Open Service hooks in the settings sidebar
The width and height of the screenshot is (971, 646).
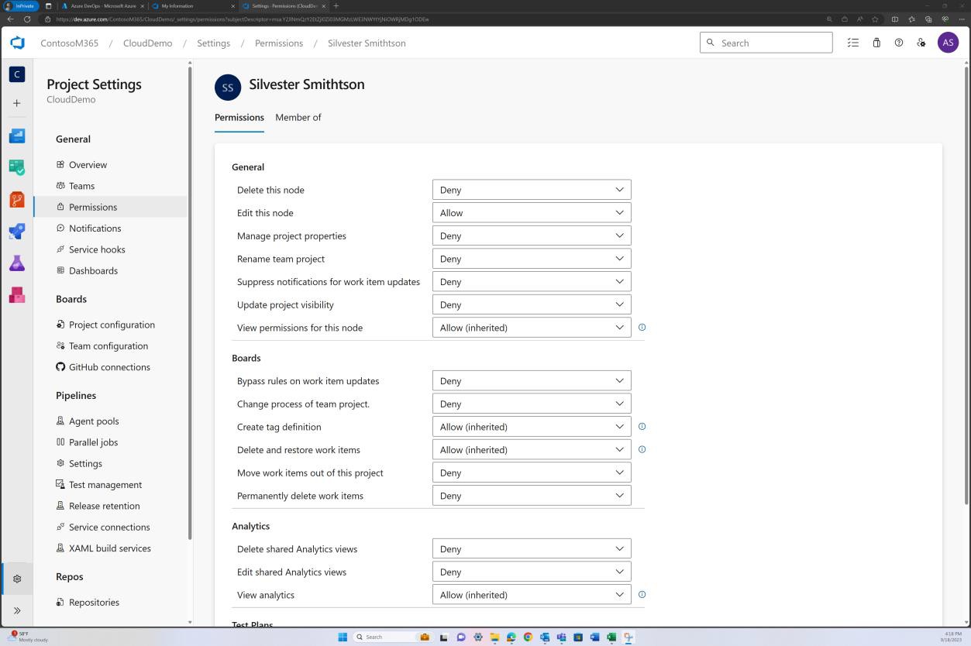pyautogui.click(x=97, y=249)
